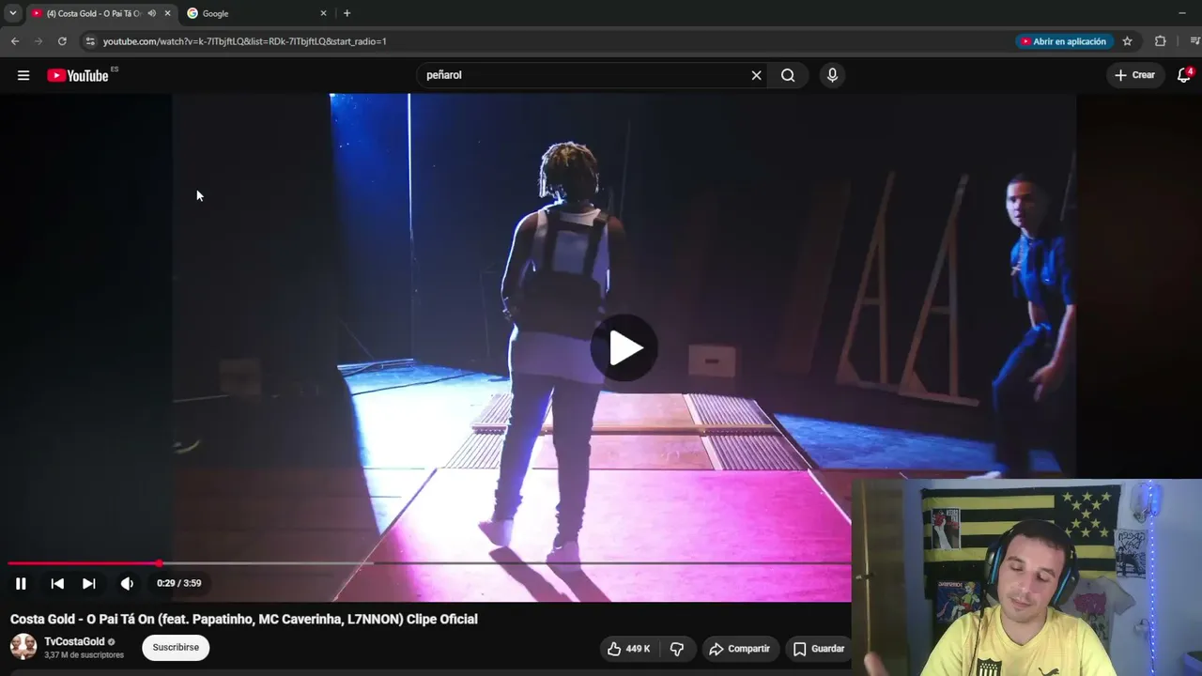Open the YouTube guide hamburger menu

click(23, 75)
